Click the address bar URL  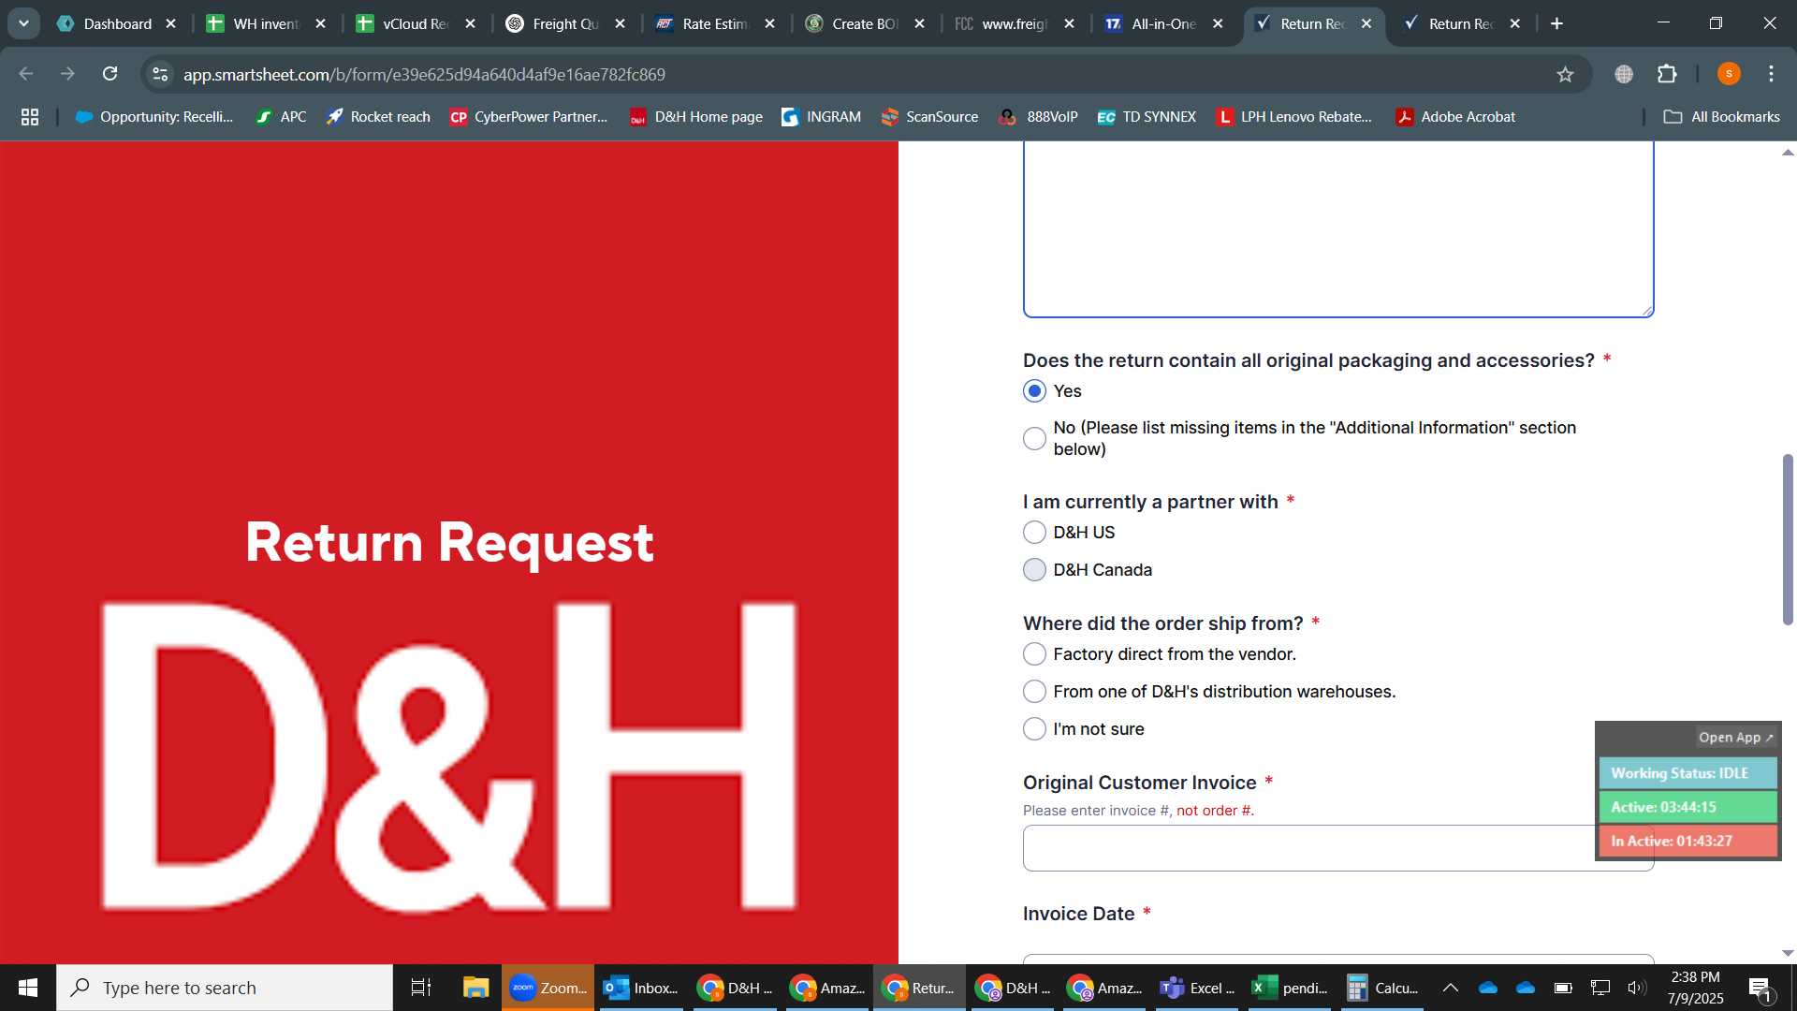(x=424, y=74)
